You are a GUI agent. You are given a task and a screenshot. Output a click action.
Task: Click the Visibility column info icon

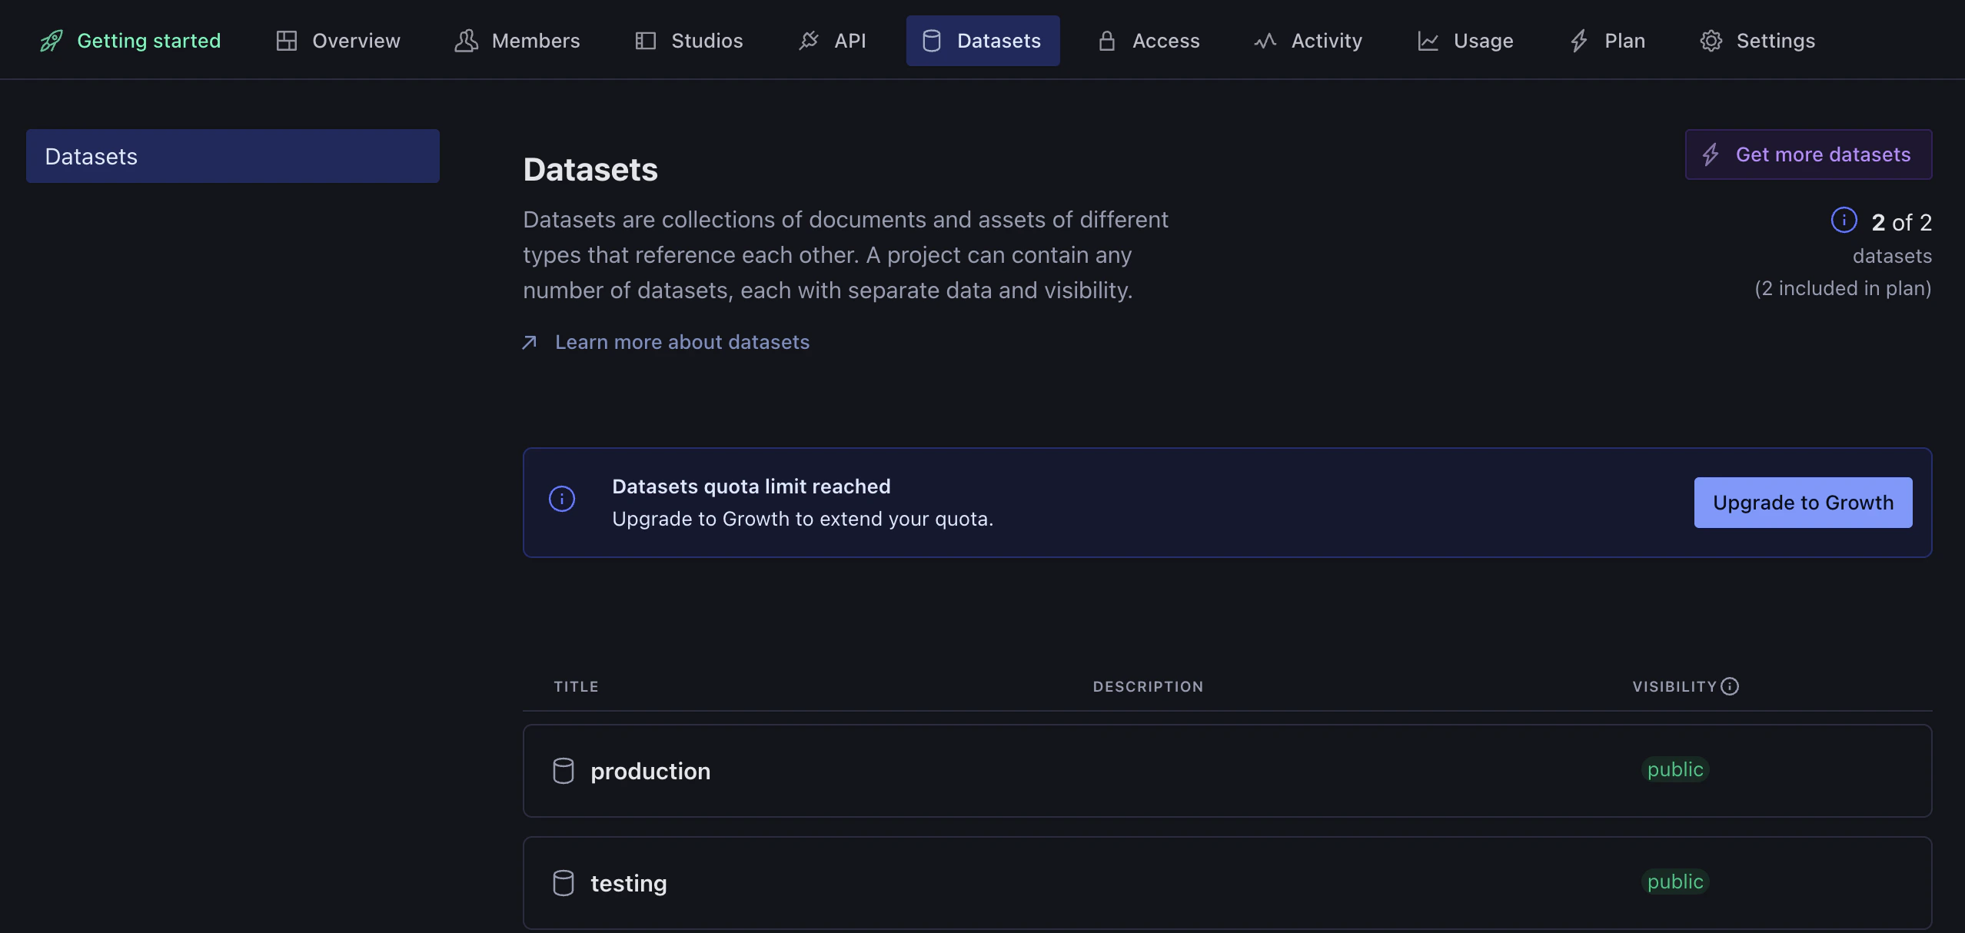coord(1730,686)
